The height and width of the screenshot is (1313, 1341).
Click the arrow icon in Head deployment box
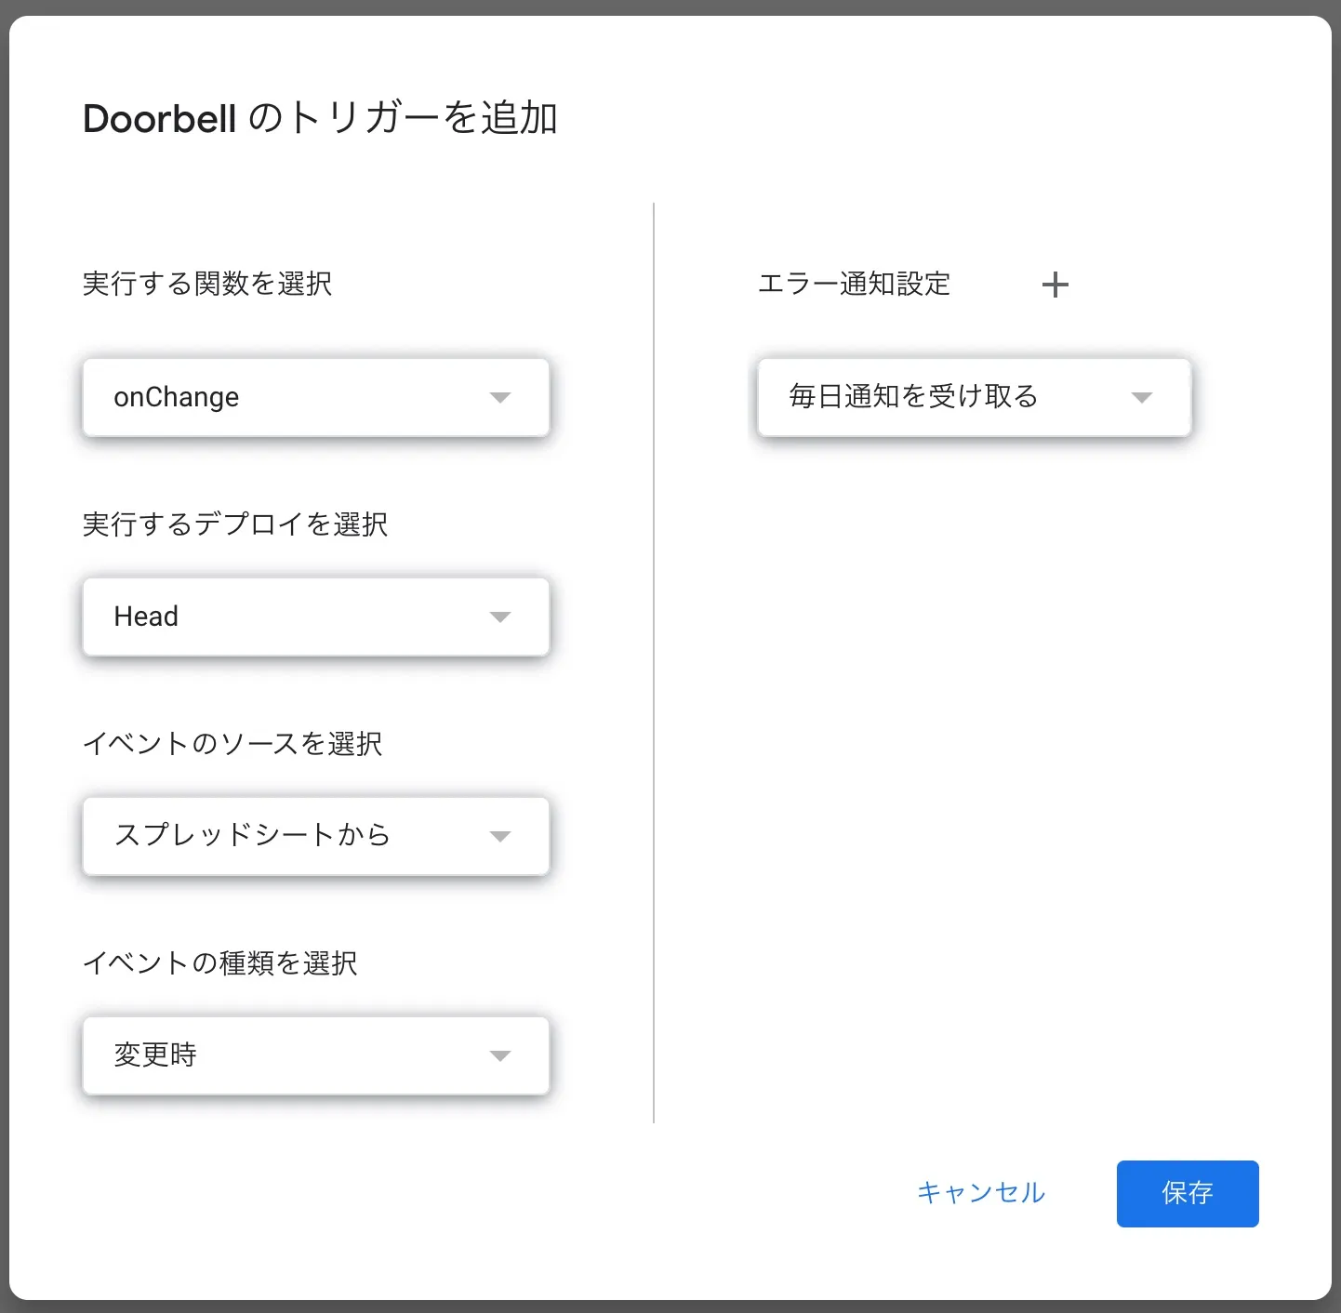click(500, 617)
